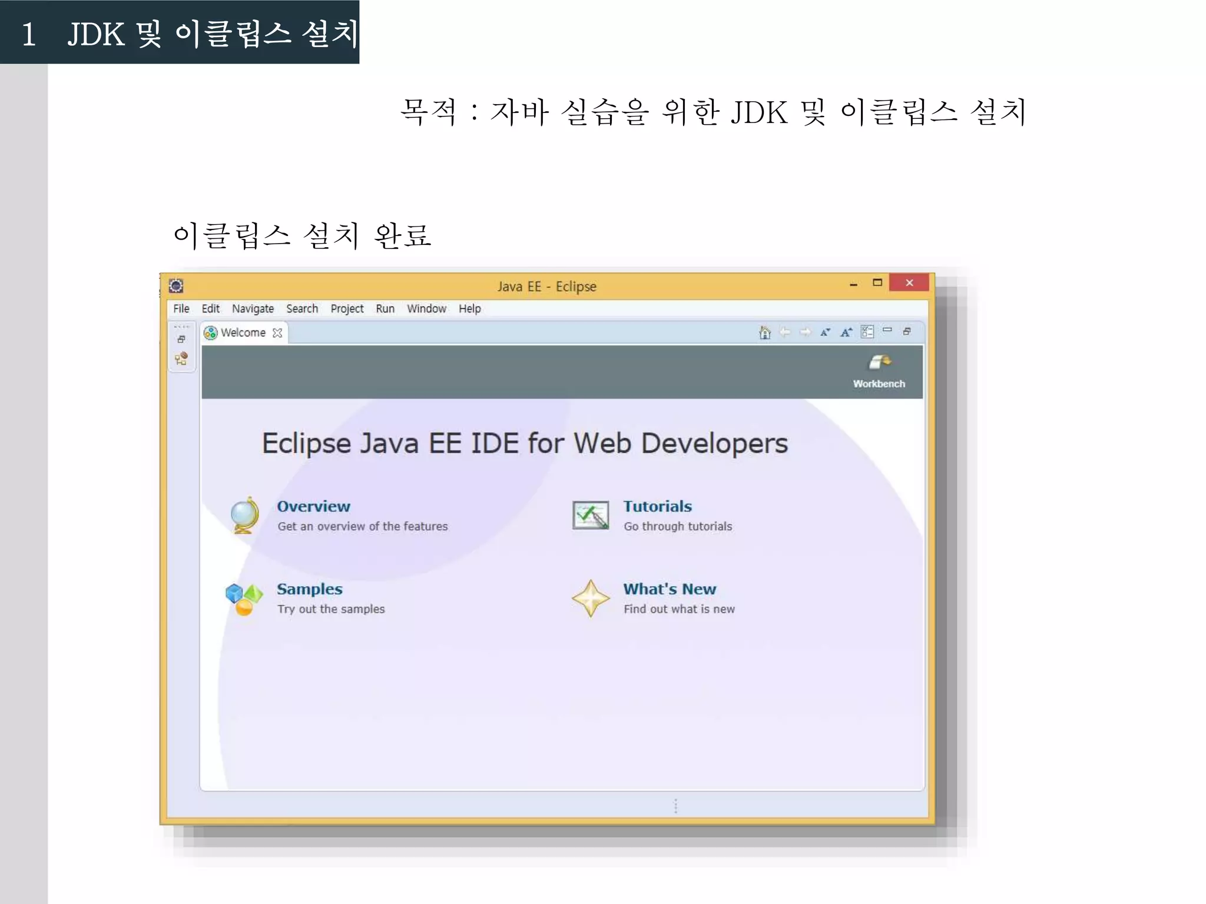Click 'Find out what is new' text
This screenshot has height=904, width=1206.
pyautogui.click(x=679, y=609)
